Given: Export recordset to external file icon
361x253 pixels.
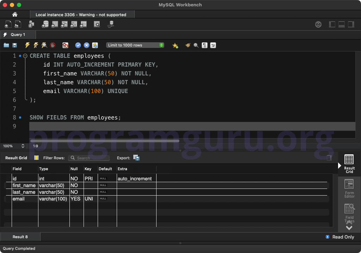Looking at the screenshot, I should [x=136, y=158].
